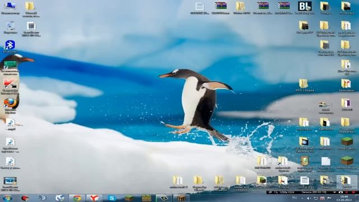Screen dimensions: 359x202
Task: Expand the recording bar dropdown arrow
Action: point(335,192)
